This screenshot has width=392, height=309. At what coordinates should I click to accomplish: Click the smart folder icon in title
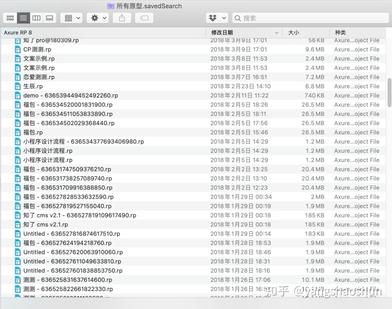(111, 6)
